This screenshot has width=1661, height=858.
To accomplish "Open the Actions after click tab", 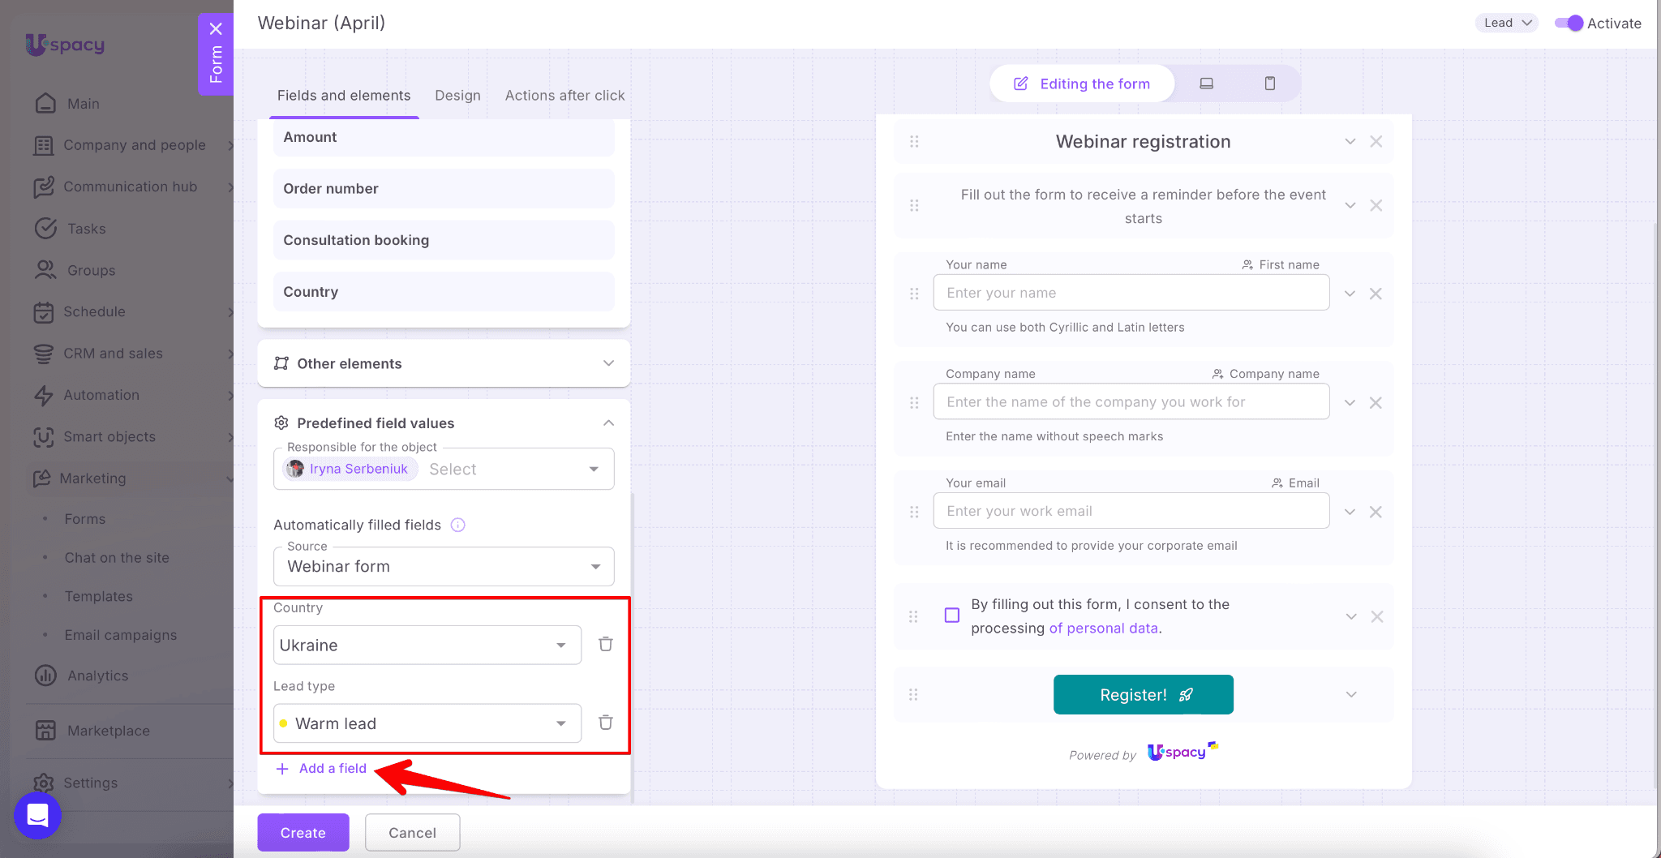I will click(564, 96).
